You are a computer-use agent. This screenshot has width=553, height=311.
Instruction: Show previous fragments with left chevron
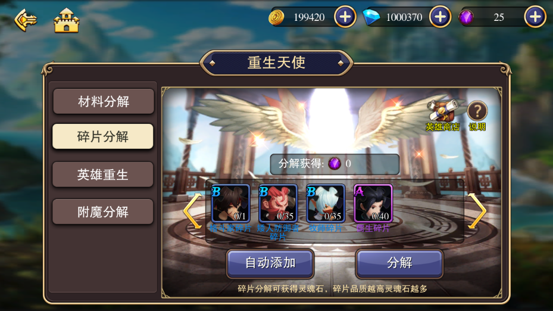click(x=192, y=211)
